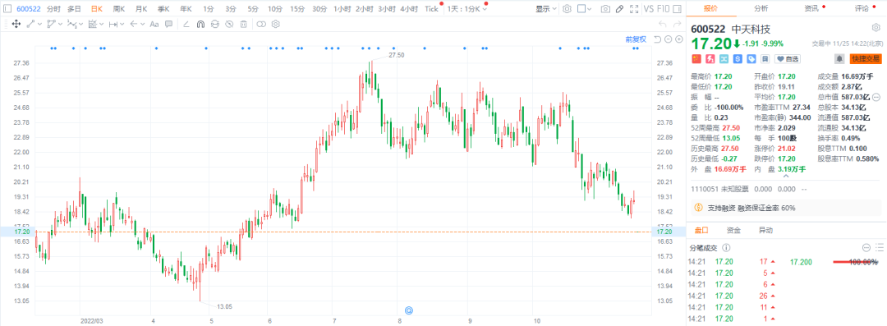Lock all drawings on chart
The image size is (887, 326).
(x=215, y=25)
